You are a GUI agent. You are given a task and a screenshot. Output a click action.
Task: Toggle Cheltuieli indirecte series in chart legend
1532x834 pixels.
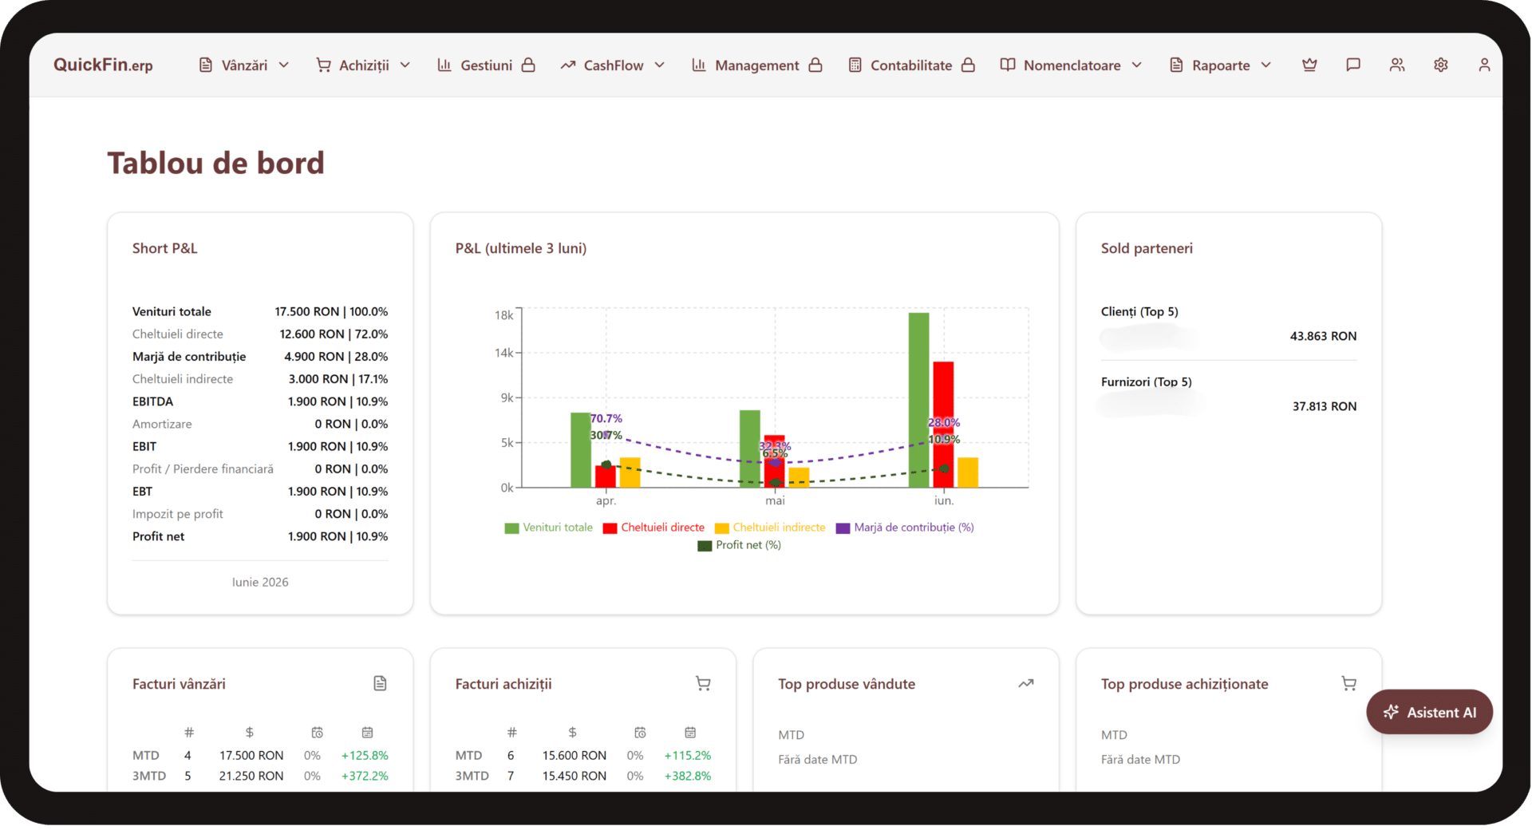(x=771, y=528)
